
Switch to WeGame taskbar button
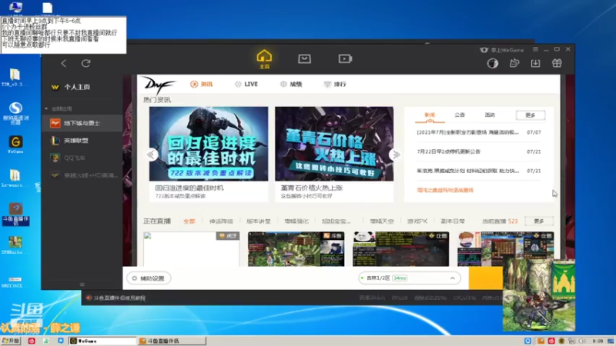(x=102, y=341)
